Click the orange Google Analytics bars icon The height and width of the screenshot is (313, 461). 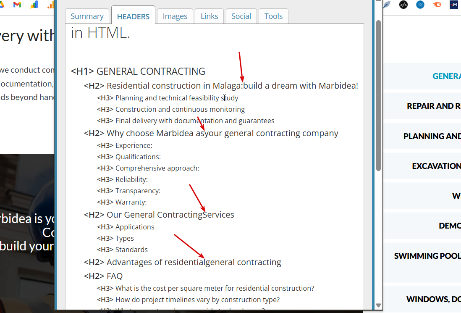52,5
